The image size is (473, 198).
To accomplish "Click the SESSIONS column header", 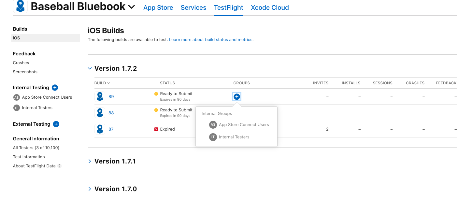I will point(382,83).
